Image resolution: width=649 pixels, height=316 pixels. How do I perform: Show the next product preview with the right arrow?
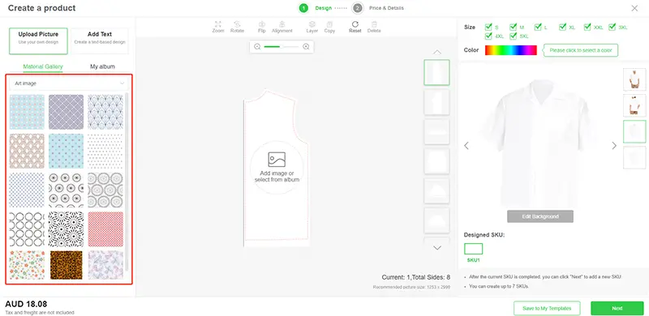[614, 146]
